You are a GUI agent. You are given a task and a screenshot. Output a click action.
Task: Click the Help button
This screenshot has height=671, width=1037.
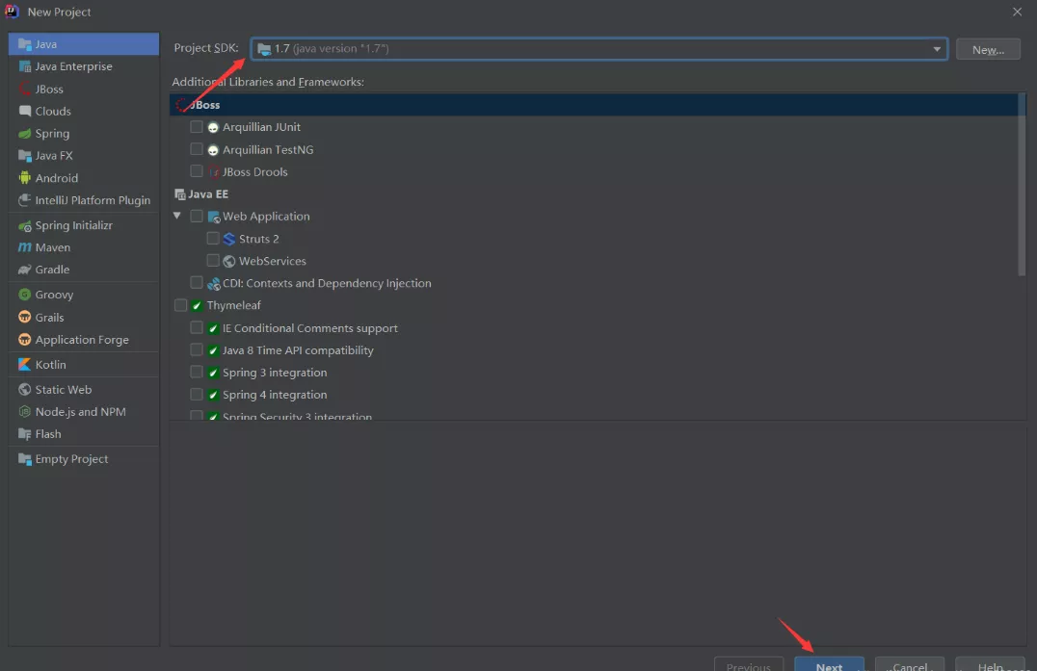tap(990, 665)
